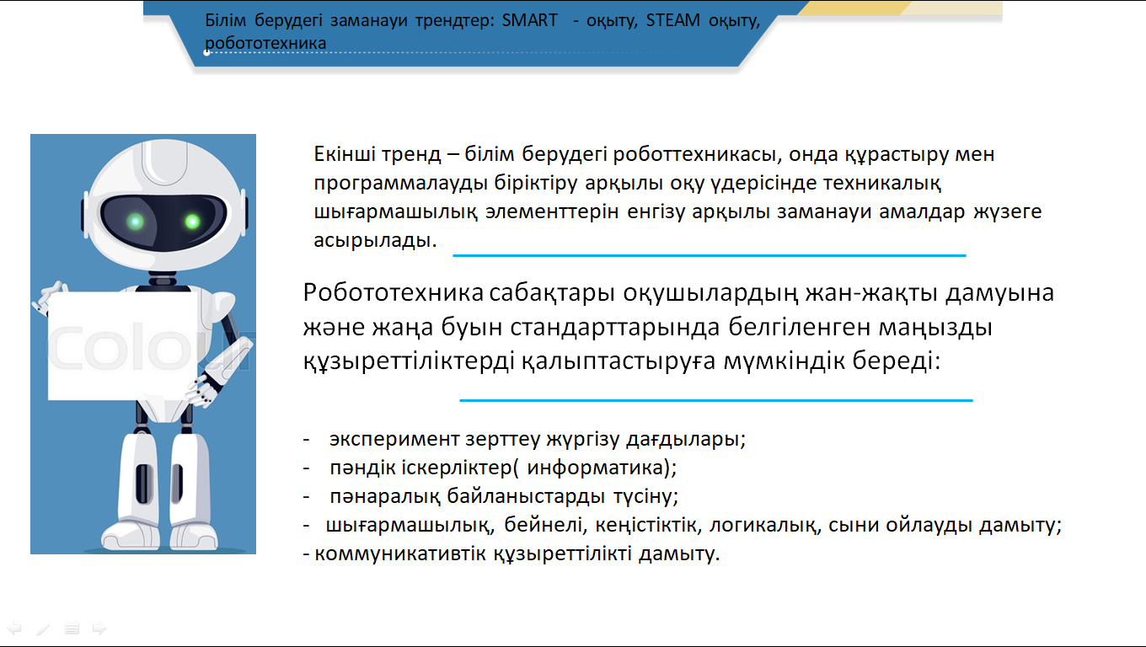Click bullet 'пәндік іскерліктер( информатика)'

tap(503, 467)
